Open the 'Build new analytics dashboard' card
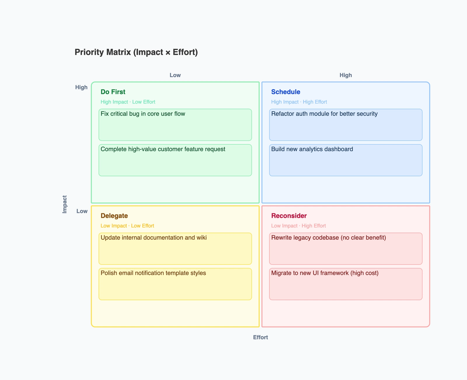This screenshot has width=467, height=380. click(x=345, y=160)
